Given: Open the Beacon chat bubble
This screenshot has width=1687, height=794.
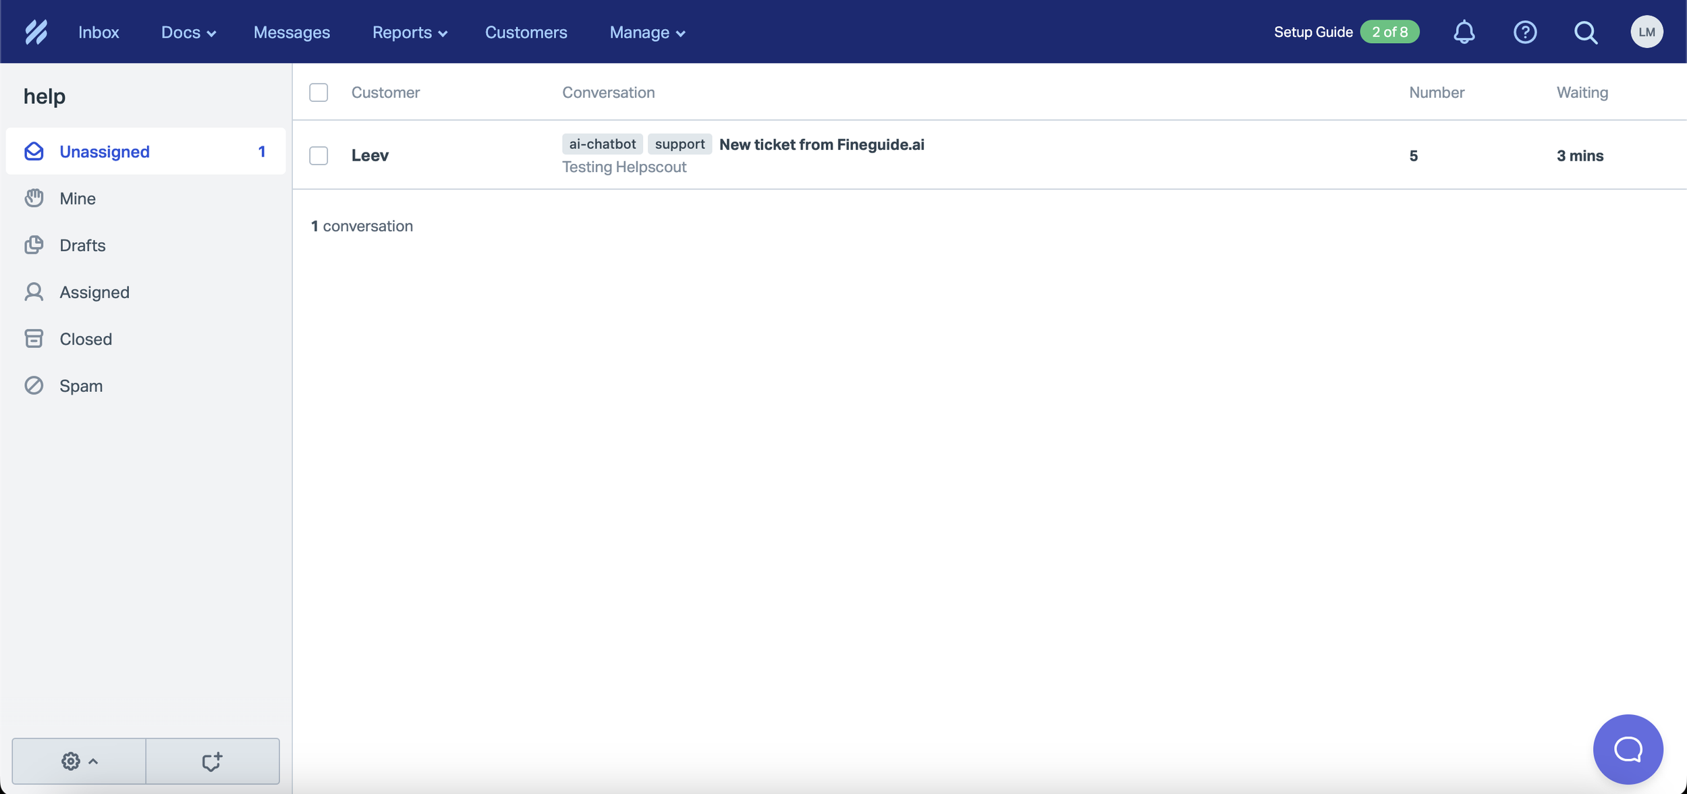Looking at the screenshot, I should (x=1628, y=749).
